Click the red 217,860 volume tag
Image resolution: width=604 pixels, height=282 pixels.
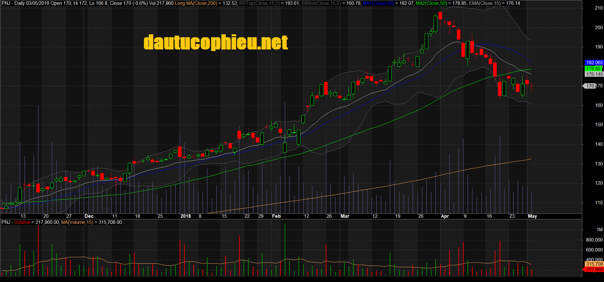tap(594, 269)
